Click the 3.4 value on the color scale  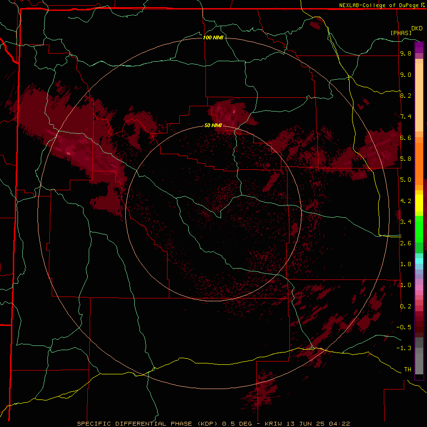tap(406, 222)
